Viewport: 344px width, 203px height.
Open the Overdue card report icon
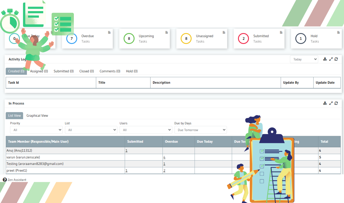pyautogui.click(x=109, y=32)
